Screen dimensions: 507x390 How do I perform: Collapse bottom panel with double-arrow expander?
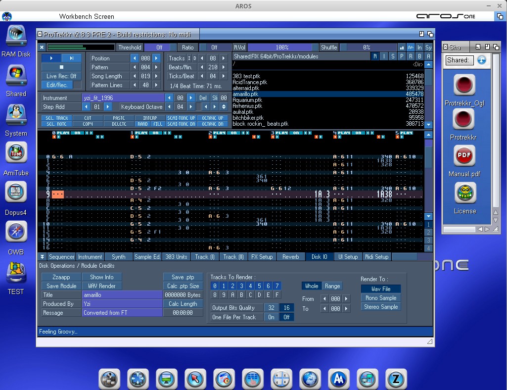(x=43, y=257)
